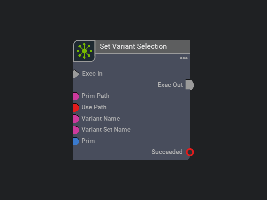
Task: Click the pink Prim Path input port
Action: click(x=76, y=96)
